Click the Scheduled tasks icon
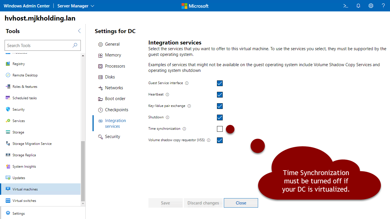This screenshot has width=390, height=219. click(x=8, y=98)
